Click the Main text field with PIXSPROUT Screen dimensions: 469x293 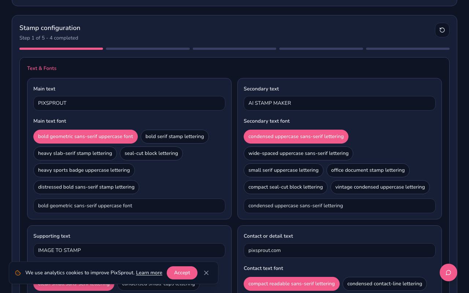coord(129,103)
